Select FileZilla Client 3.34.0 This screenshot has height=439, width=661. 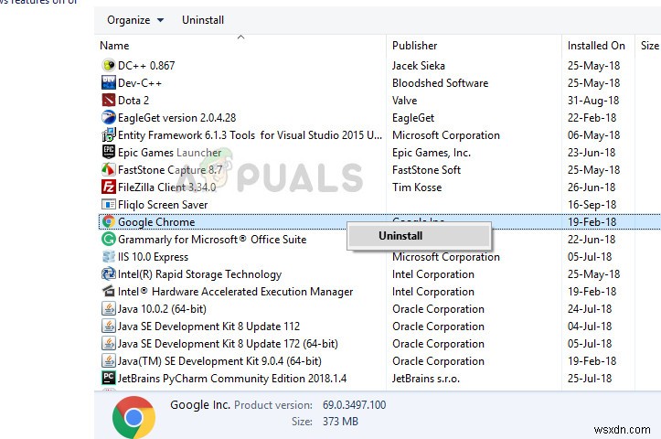tap(167, 187)
